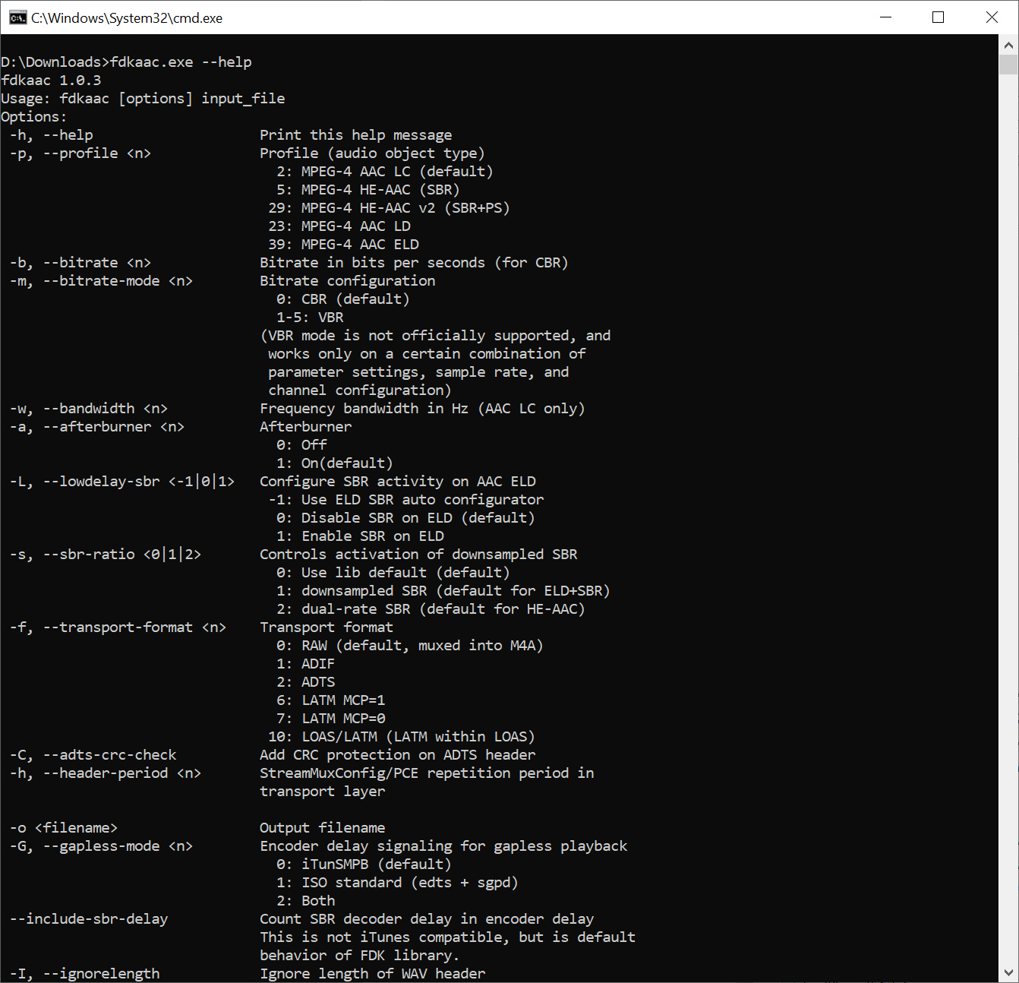The image size is (1019, 983).
Task: Click 'Ignore length of WAV header' text
Action: pyautogui.click(x=373, y=974)
